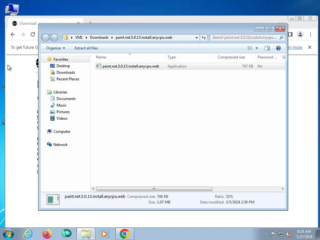This screenshot has width=320, height=240.
Task: Open Chrome's three-dot menu
Action: (x=310, y=34)
